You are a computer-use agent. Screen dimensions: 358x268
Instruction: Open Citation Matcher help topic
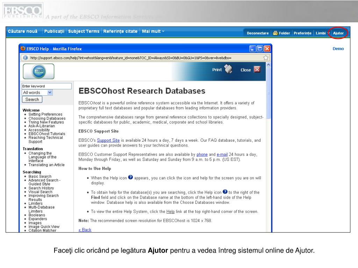click(42, 230)
